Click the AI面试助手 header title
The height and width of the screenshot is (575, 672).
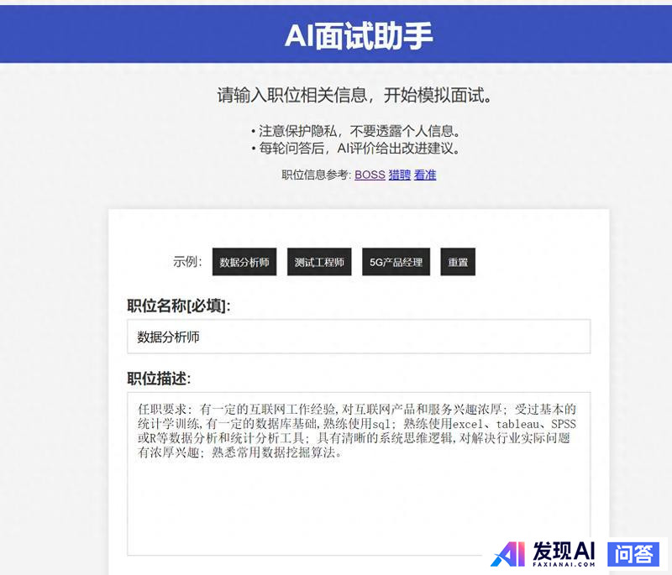click(359, 35)
